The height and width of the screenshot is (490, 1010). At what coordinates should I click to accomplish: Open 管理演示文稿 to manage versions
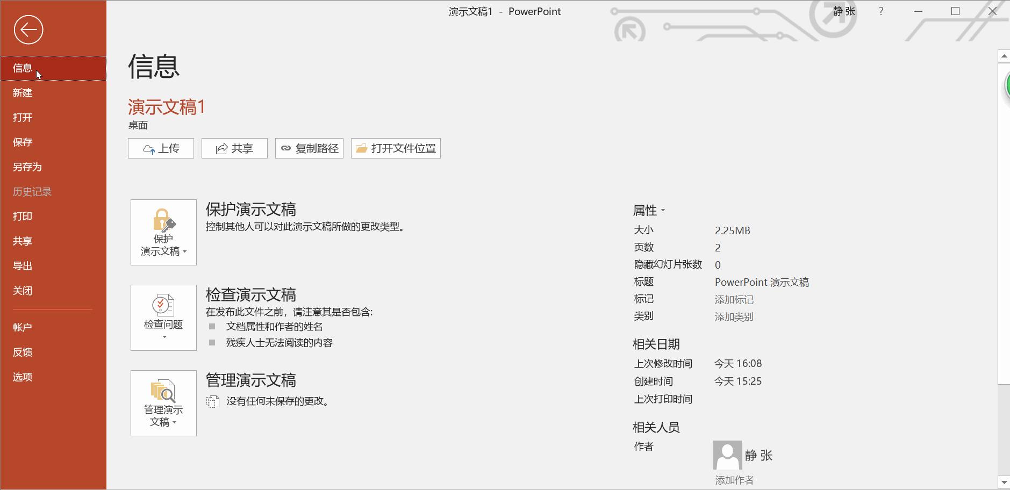[x=163, y=403]
